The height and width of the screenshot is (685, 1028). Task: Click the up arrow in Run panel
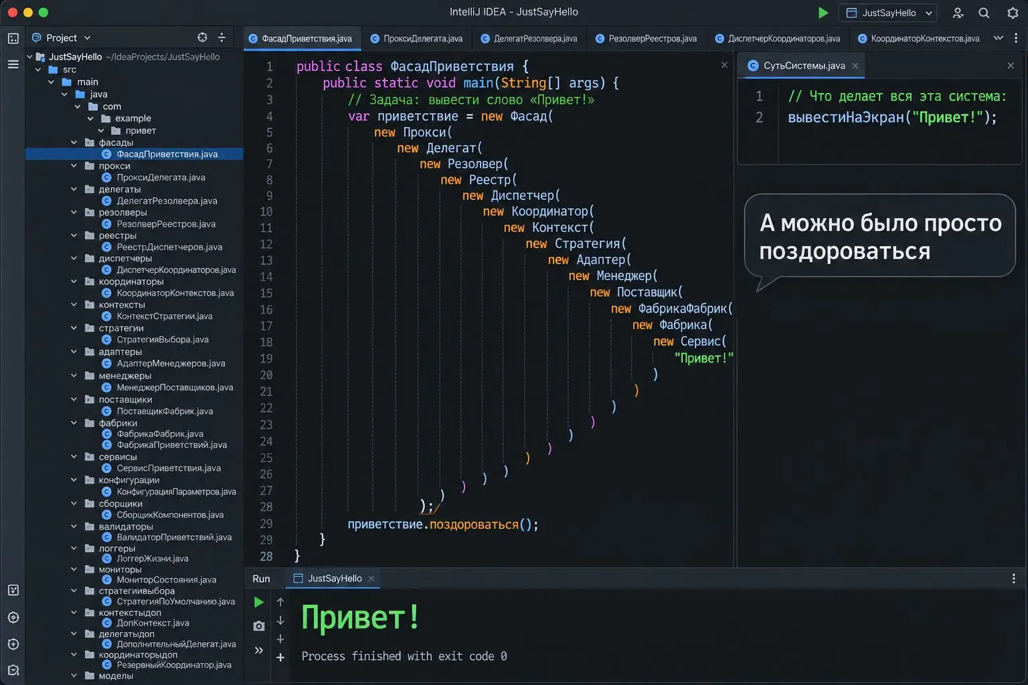[280, 602]
